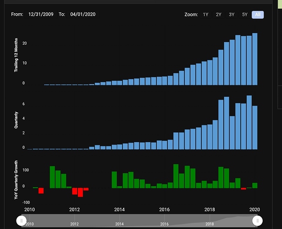
Task: Select the 1Y zoom range
Action: [205, 15]
